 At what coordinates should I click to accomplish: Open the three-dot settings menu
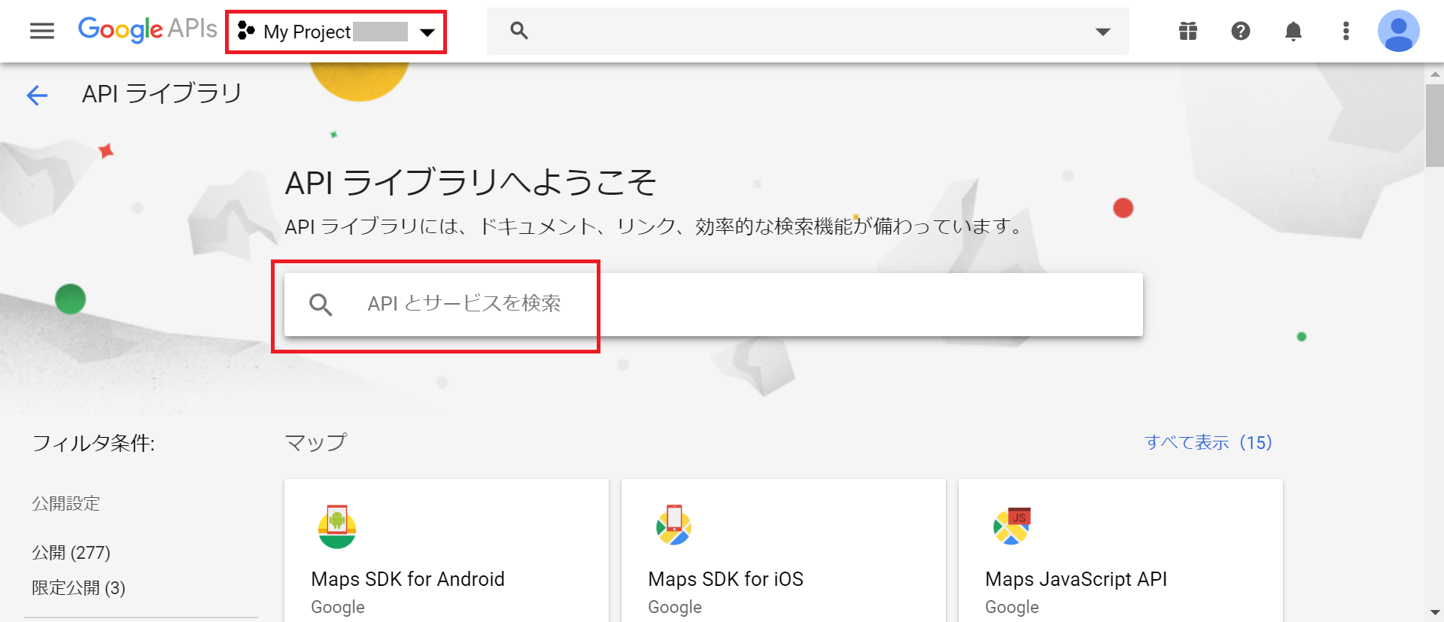(1346, 31)
